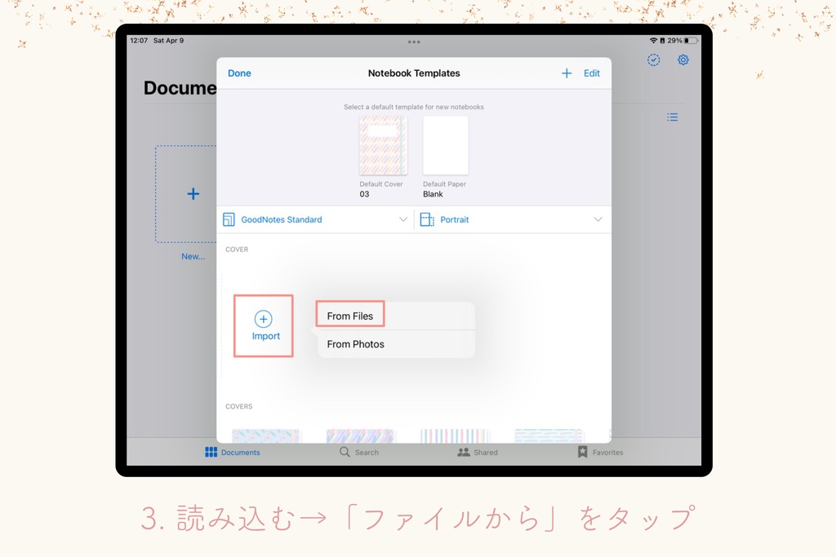Click the Favorites bookmark icon
836x557 pixels.
[582, 452]
